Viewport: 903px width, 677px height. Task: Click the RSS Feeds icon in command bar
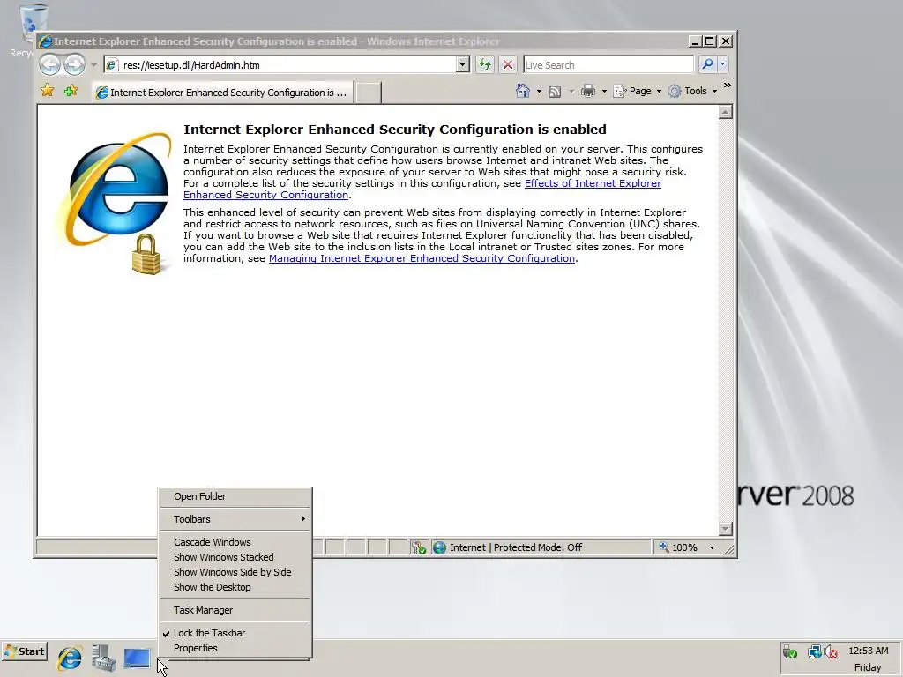(555, 91)
